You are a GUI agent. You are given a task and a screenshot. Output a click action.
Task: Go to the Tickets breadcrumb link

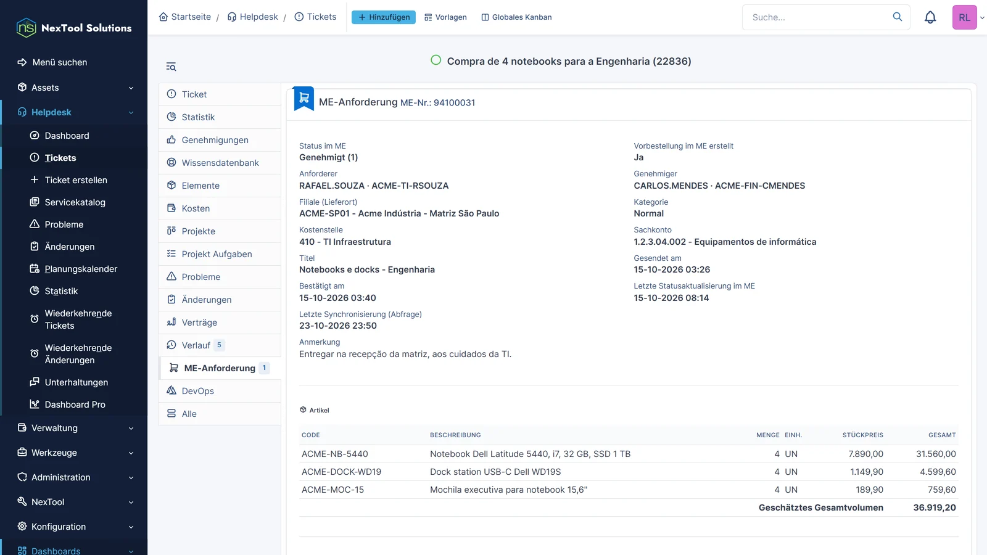(315, 17)
